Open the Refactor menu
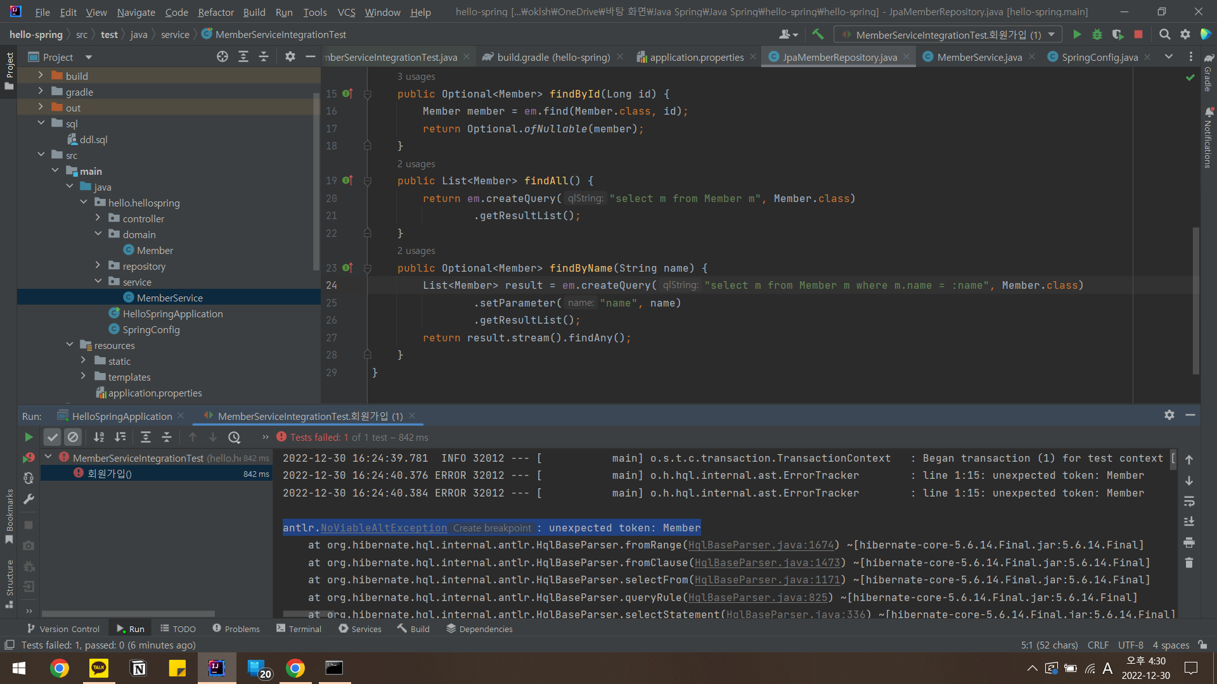 (x=216, y=12)
